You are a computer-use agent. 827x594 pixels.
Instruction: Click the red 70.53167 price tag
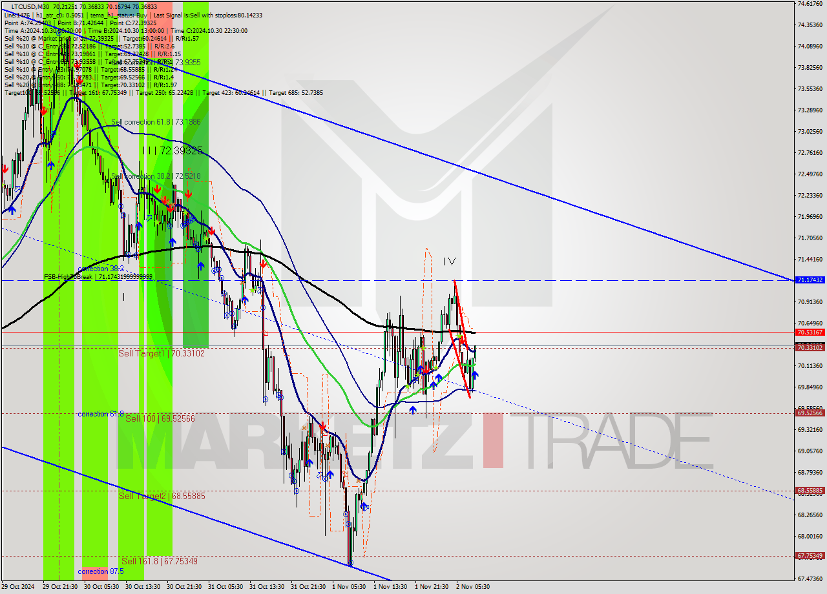810,332
